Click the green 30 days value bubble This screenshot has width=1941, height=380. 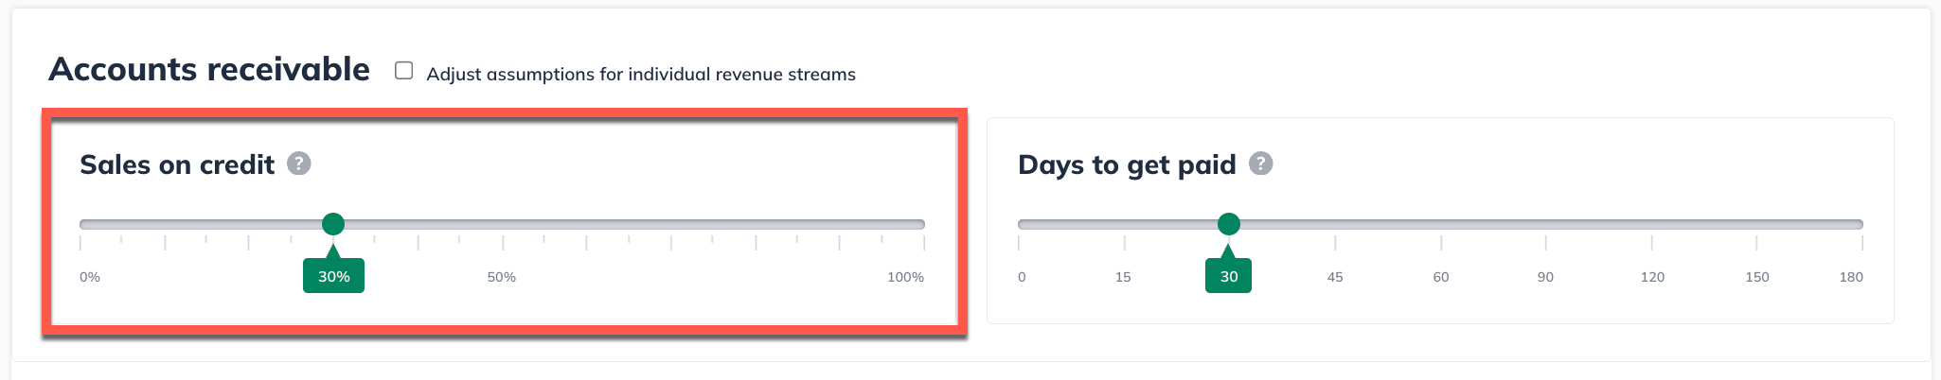coord(1228,276)
